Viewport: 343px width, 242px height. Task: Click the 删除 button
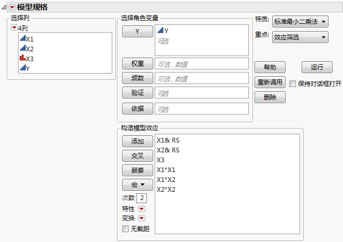coord(270,97)
